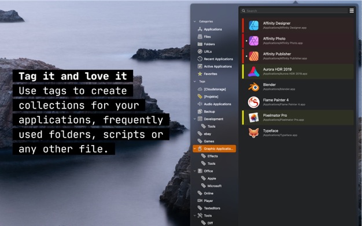Screen dimensions: 362x226
Task: Open the Microsoft sub-tag
Action: tap(211, 186)
